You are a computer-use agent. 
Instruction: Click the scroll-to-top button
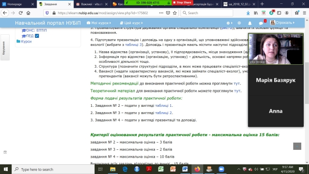point(297,146)
